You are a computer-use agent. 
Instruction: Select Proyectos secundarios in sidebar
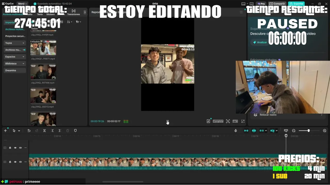pyautogui.click(x=15, y=36)
